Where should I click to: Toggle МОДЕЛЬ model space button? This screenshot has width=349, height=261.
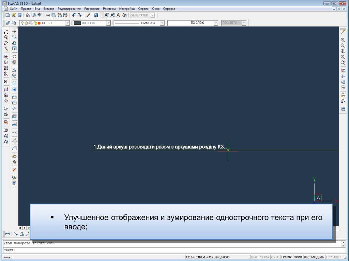[x=318, y=257]
